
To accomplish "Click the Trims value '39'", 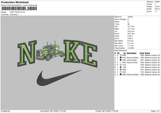I will pyautogui.click(x=129, y=24).
